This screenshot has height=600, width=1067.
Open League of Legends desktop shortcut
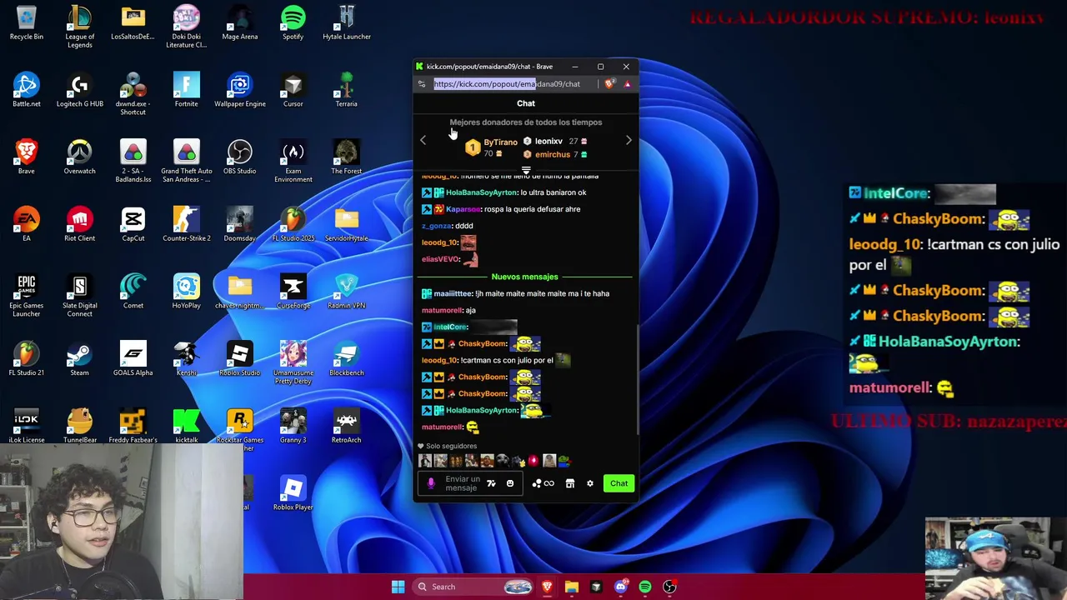coord(80,27)
